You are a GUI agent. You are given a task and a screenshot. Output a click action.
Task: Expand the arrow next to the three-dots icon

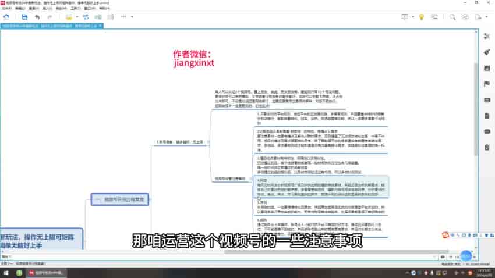click(x=132, y=17)
